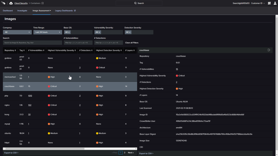
Task: Go to Cloud Security breadcrumb
Action: (21, 3)
